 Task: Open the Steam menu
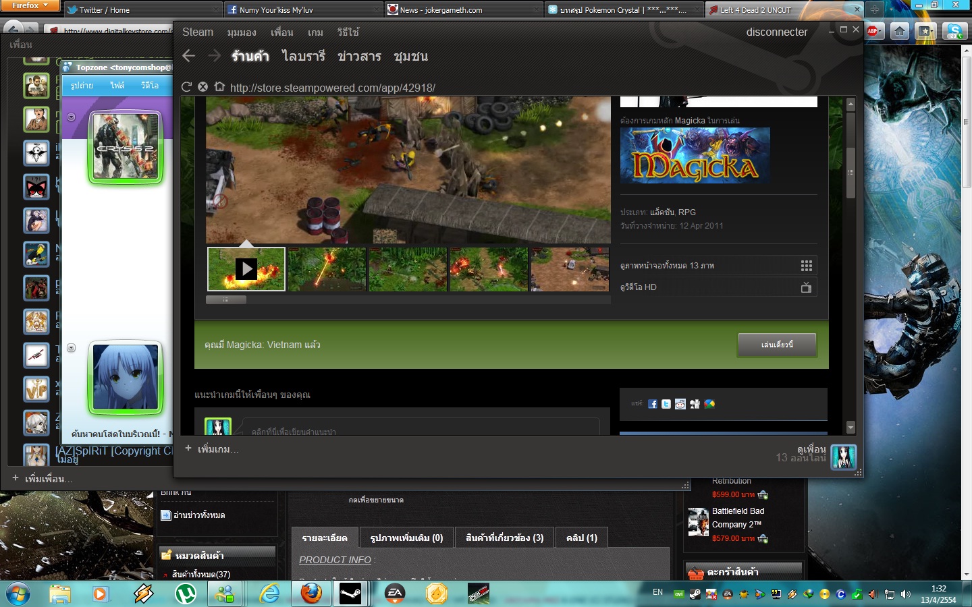coord(198,32)
